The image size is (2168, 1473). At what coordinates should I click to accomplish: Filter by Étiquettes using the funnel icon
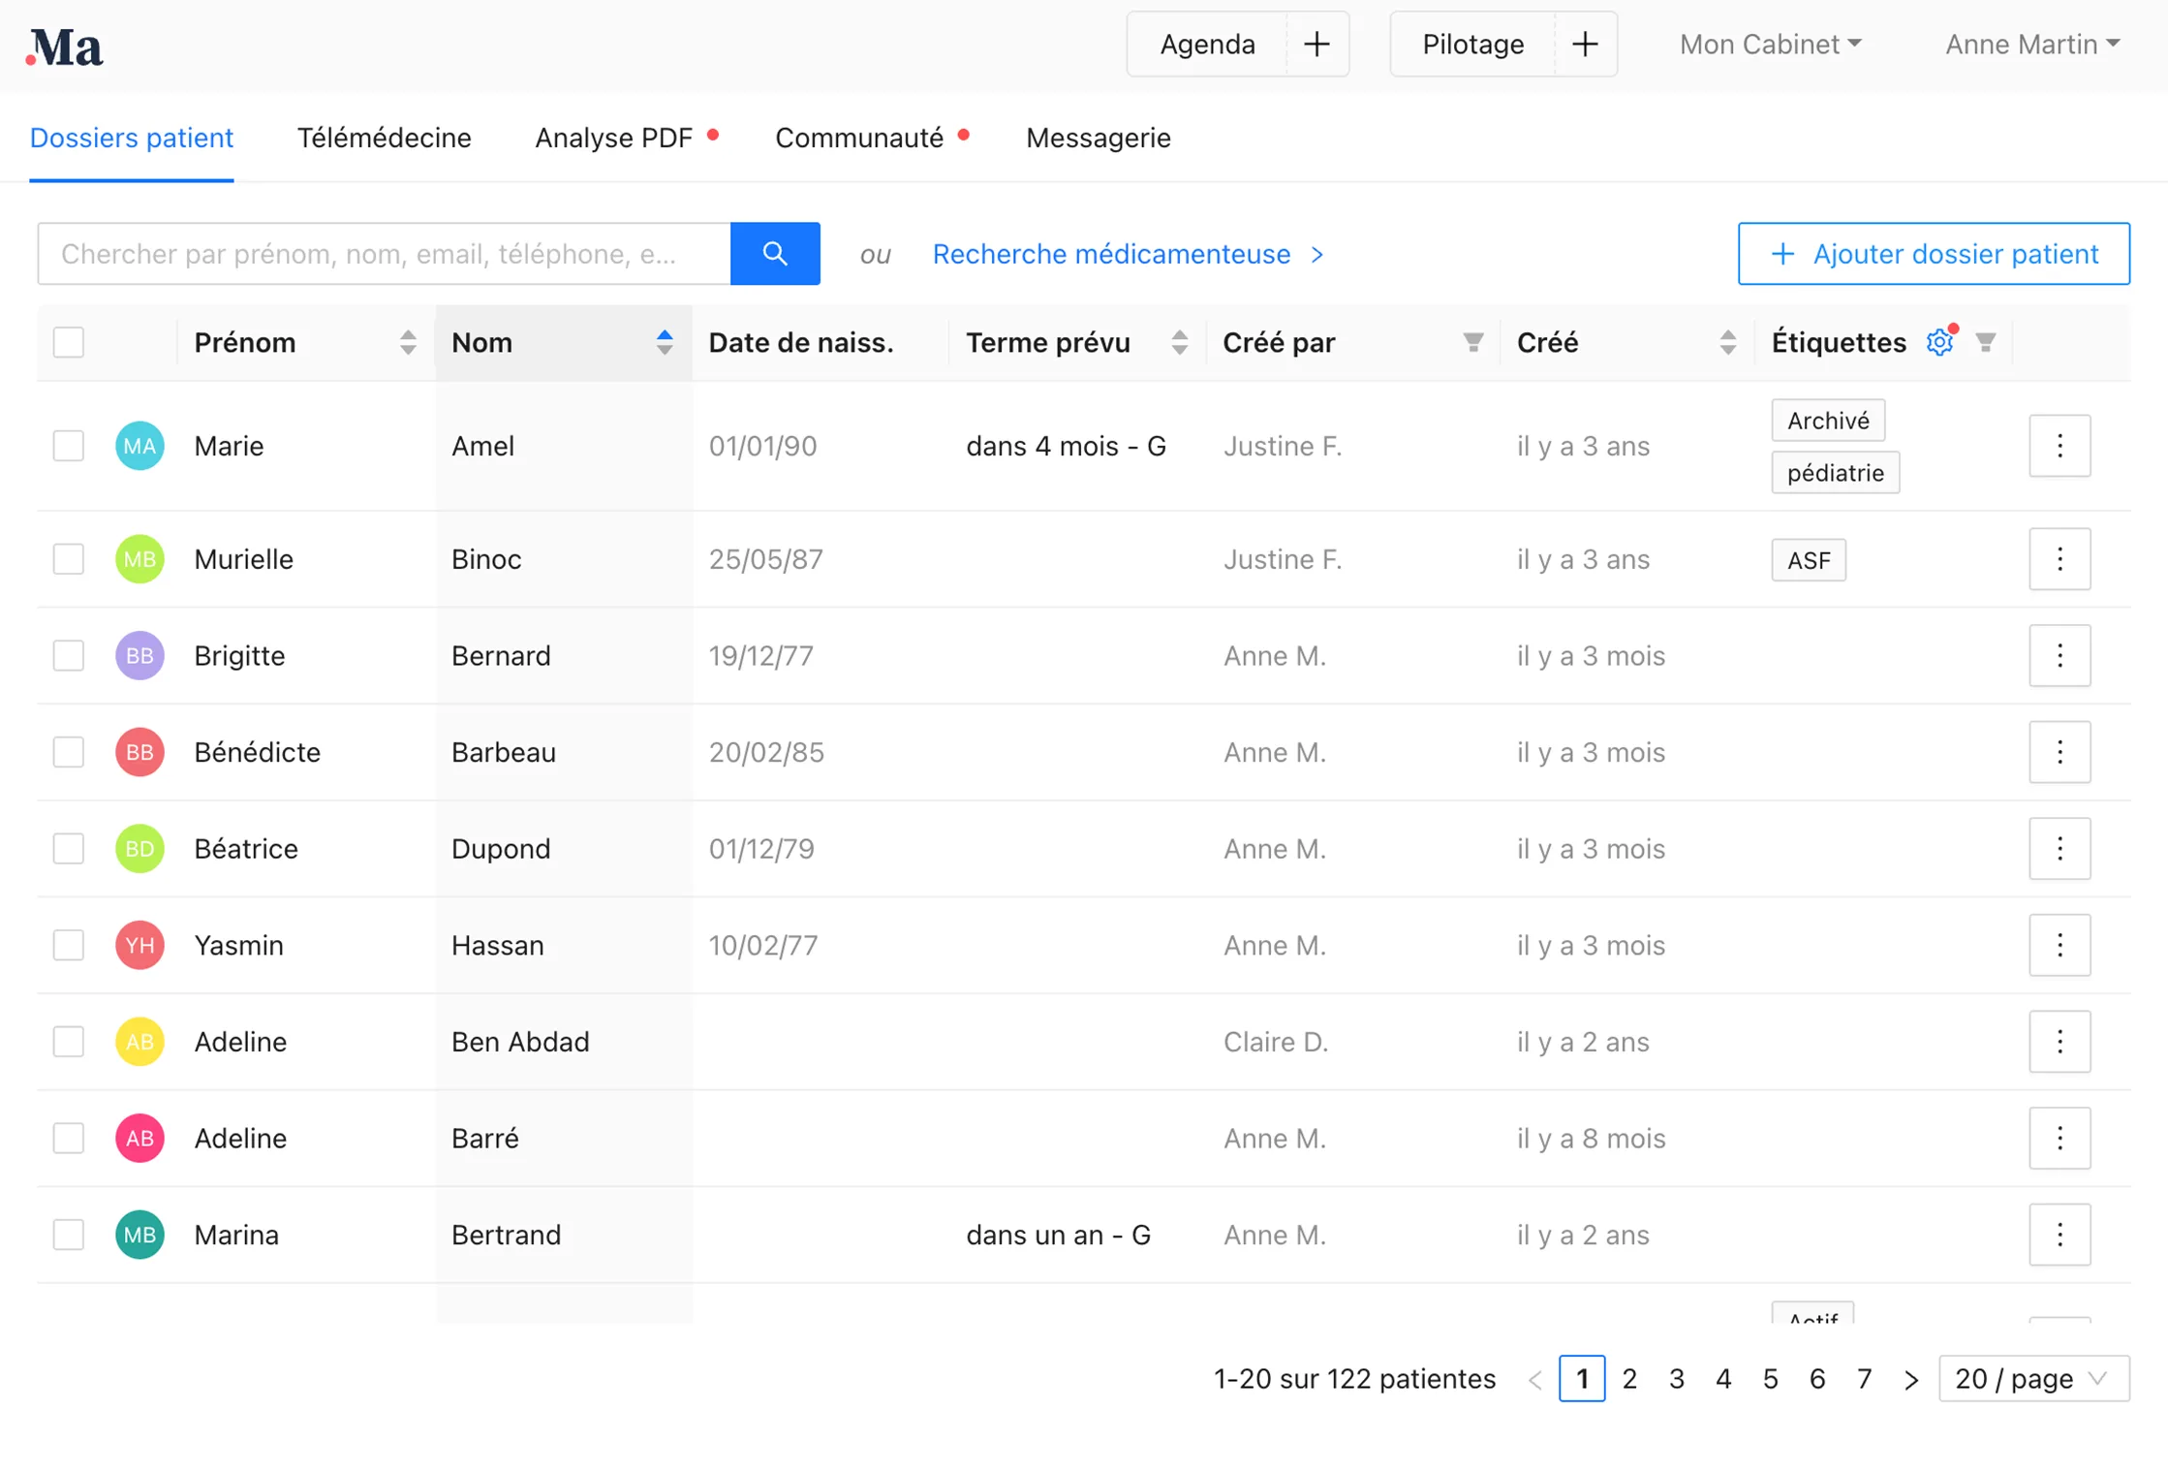(1986, 342)
